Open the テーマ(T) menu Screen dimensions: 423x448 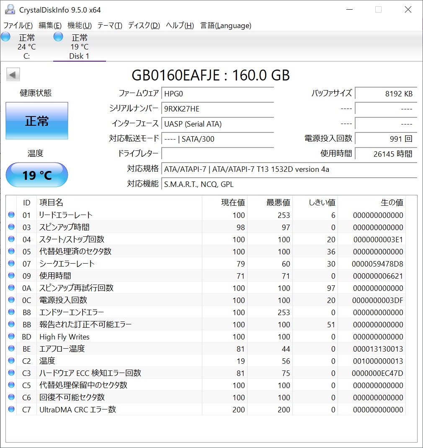[110, 26]
